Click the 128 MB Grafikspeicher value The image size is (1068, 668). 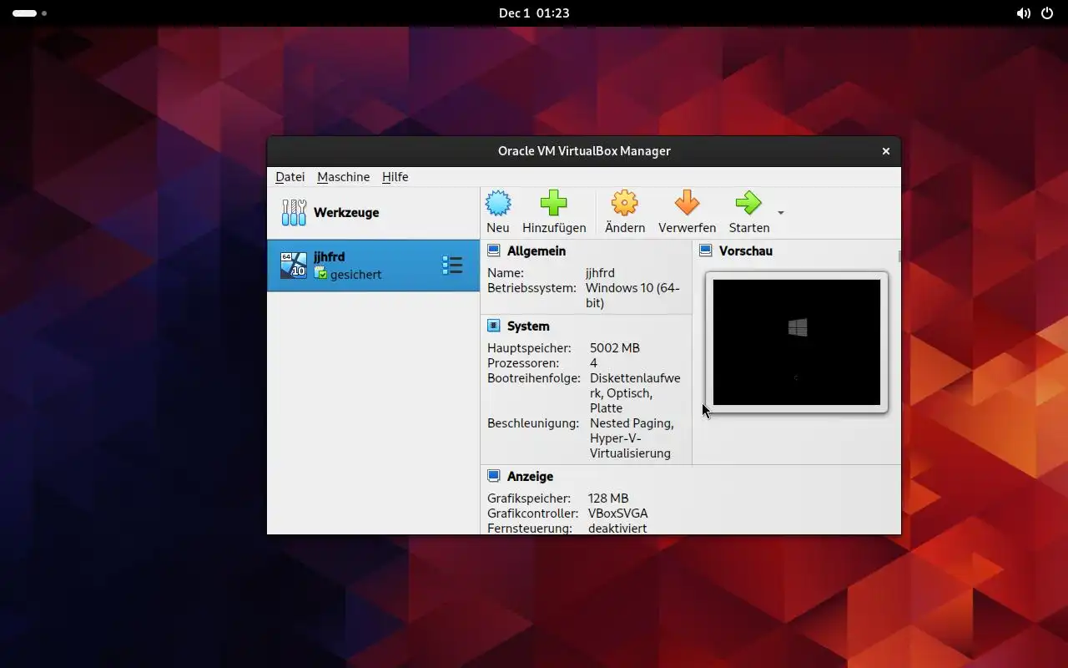coord(608,498)
